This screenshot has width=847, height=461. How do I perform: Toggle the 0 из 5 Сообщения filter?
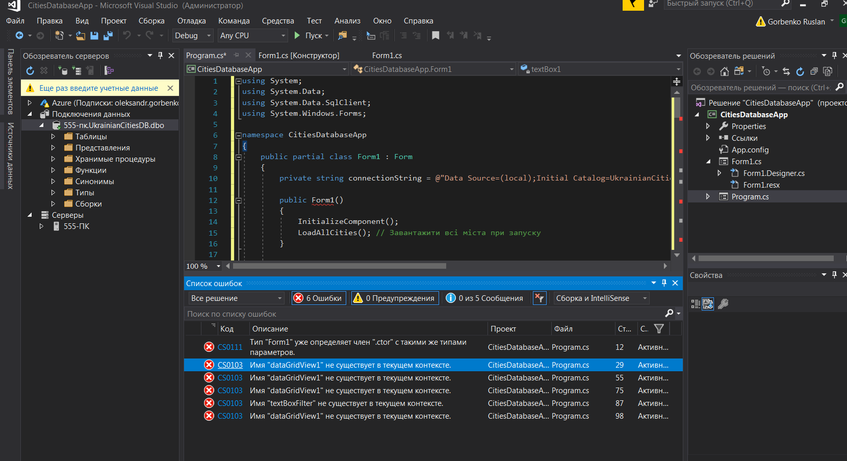coord(484,298)
